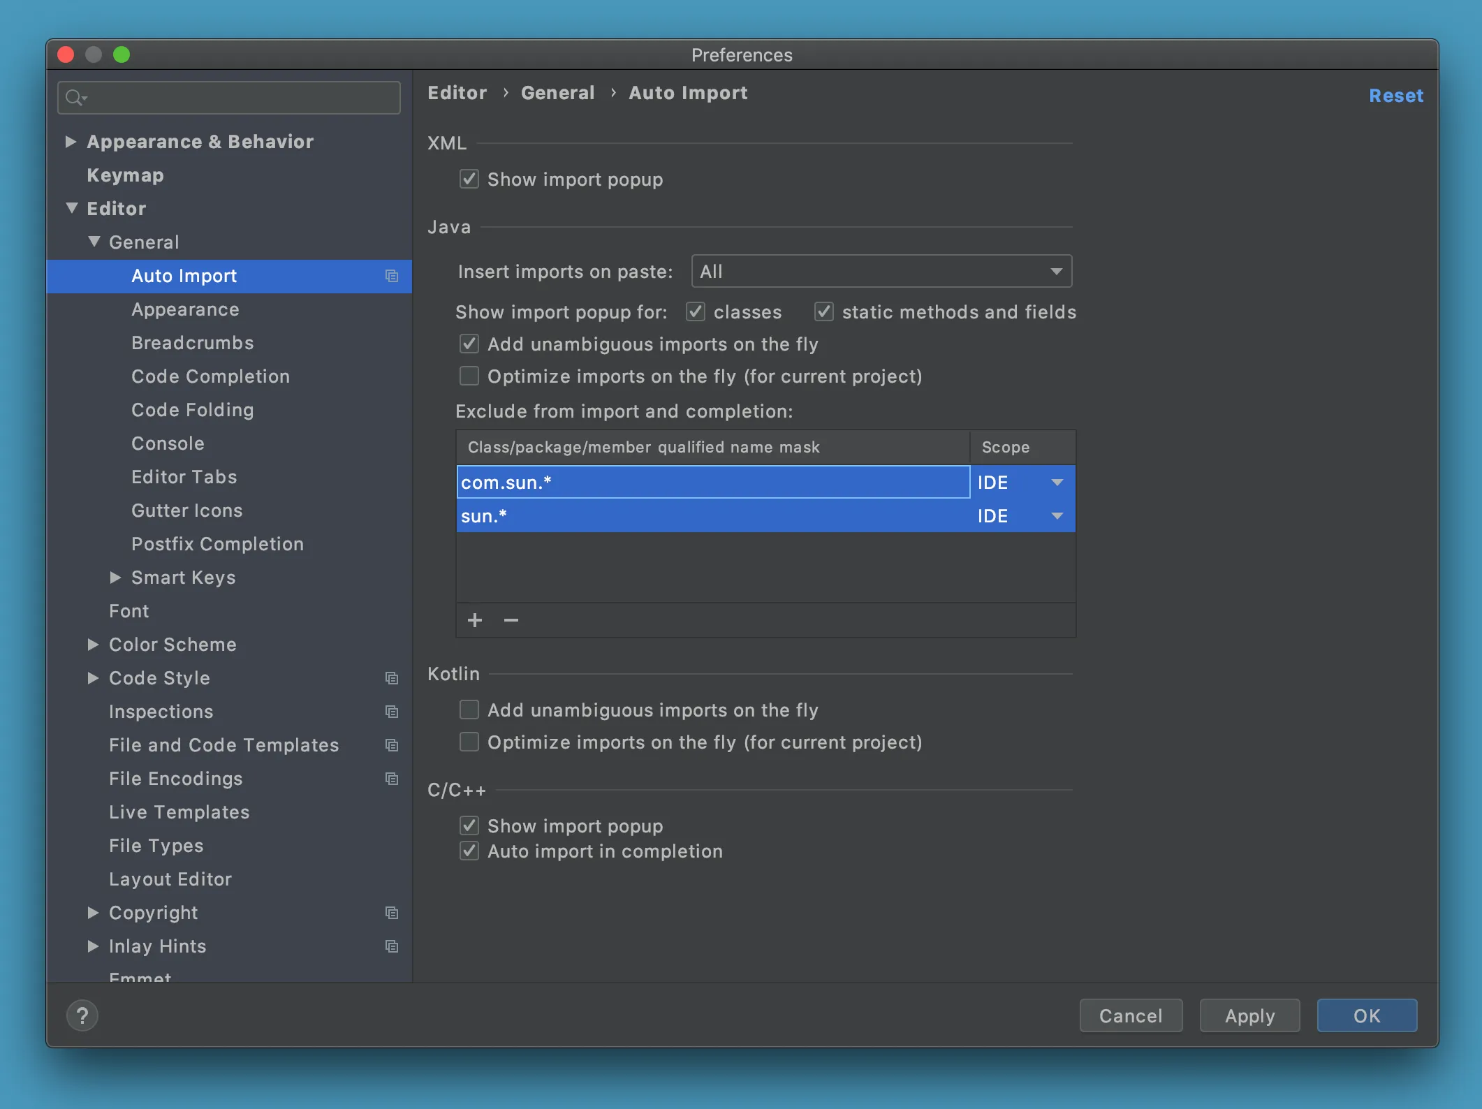Click the search magnifier icon in settings

tap(74, 98)
